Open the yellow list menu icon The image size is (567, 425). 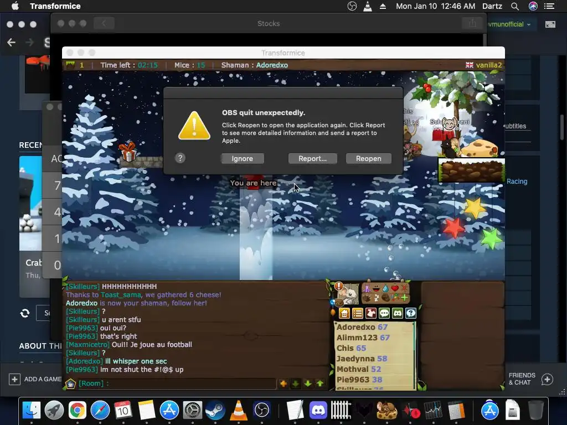358,313
